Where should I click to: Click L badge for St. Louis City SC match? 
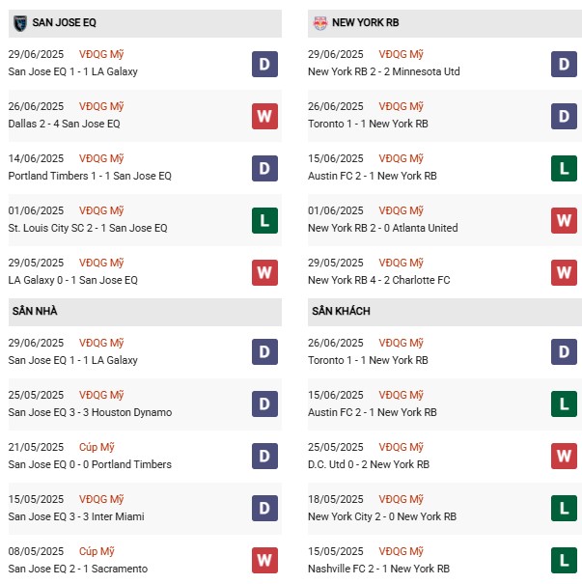[264, 220]
